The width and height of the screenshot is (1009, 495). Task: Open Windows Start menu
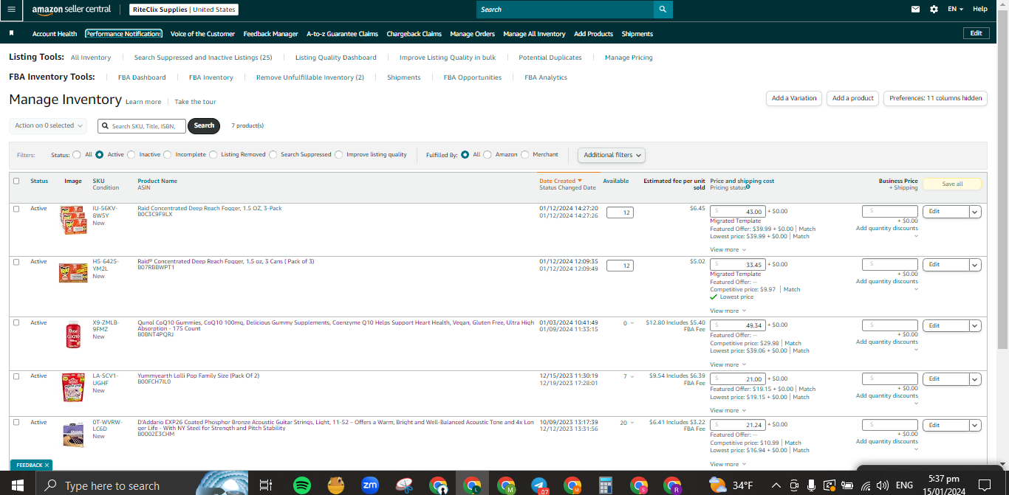(18, 485)
